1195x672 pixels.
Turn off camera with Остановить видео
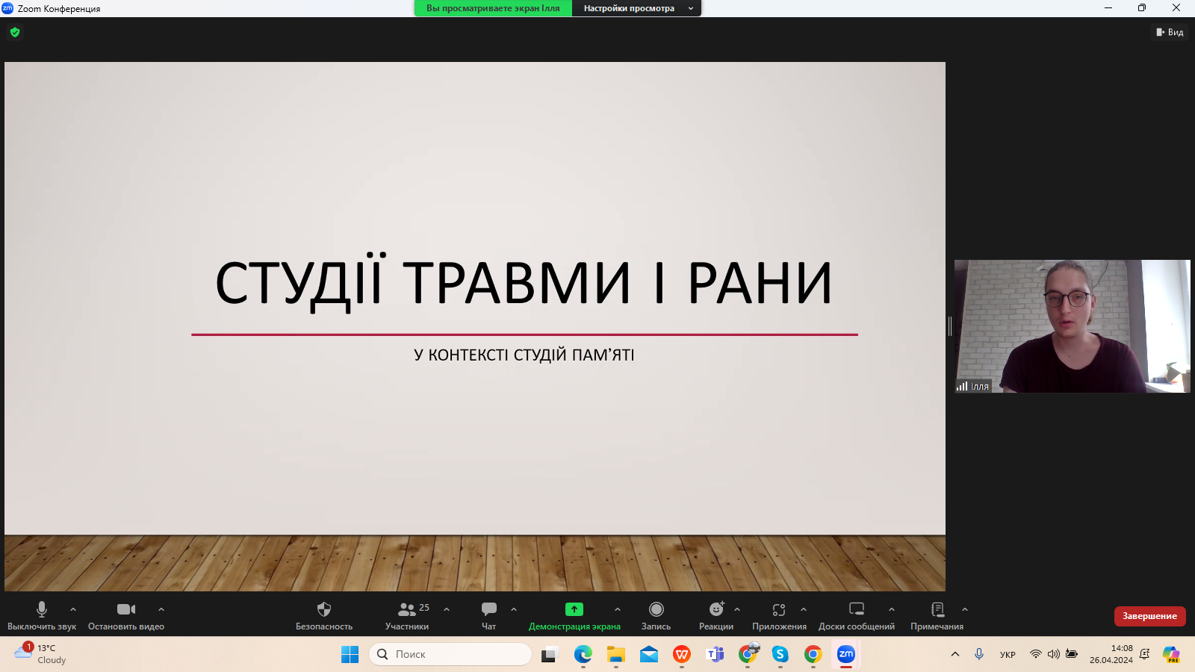point(125,610)
